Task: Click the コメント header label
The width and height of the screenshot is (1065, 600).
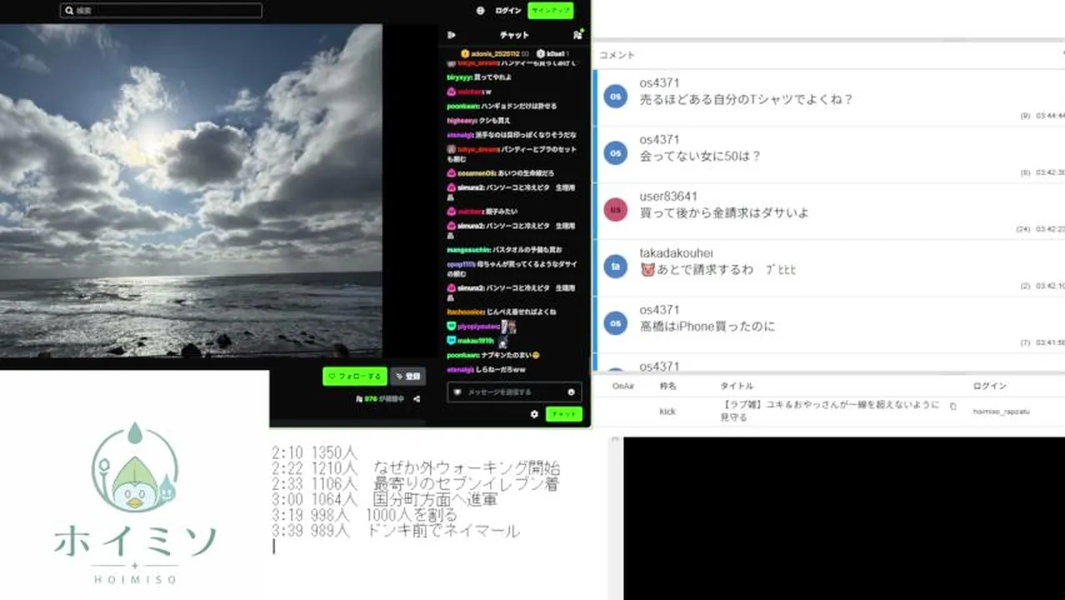Action: (x=617, y=55)
